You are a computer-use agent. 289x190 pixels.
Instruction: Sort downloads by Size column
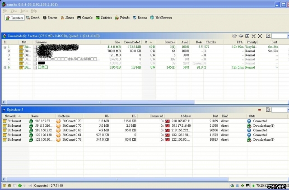[111, 42]
